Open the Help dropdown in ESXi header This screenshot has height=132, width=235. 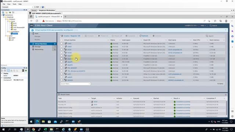pyautogui.click(x=203, y=26)
